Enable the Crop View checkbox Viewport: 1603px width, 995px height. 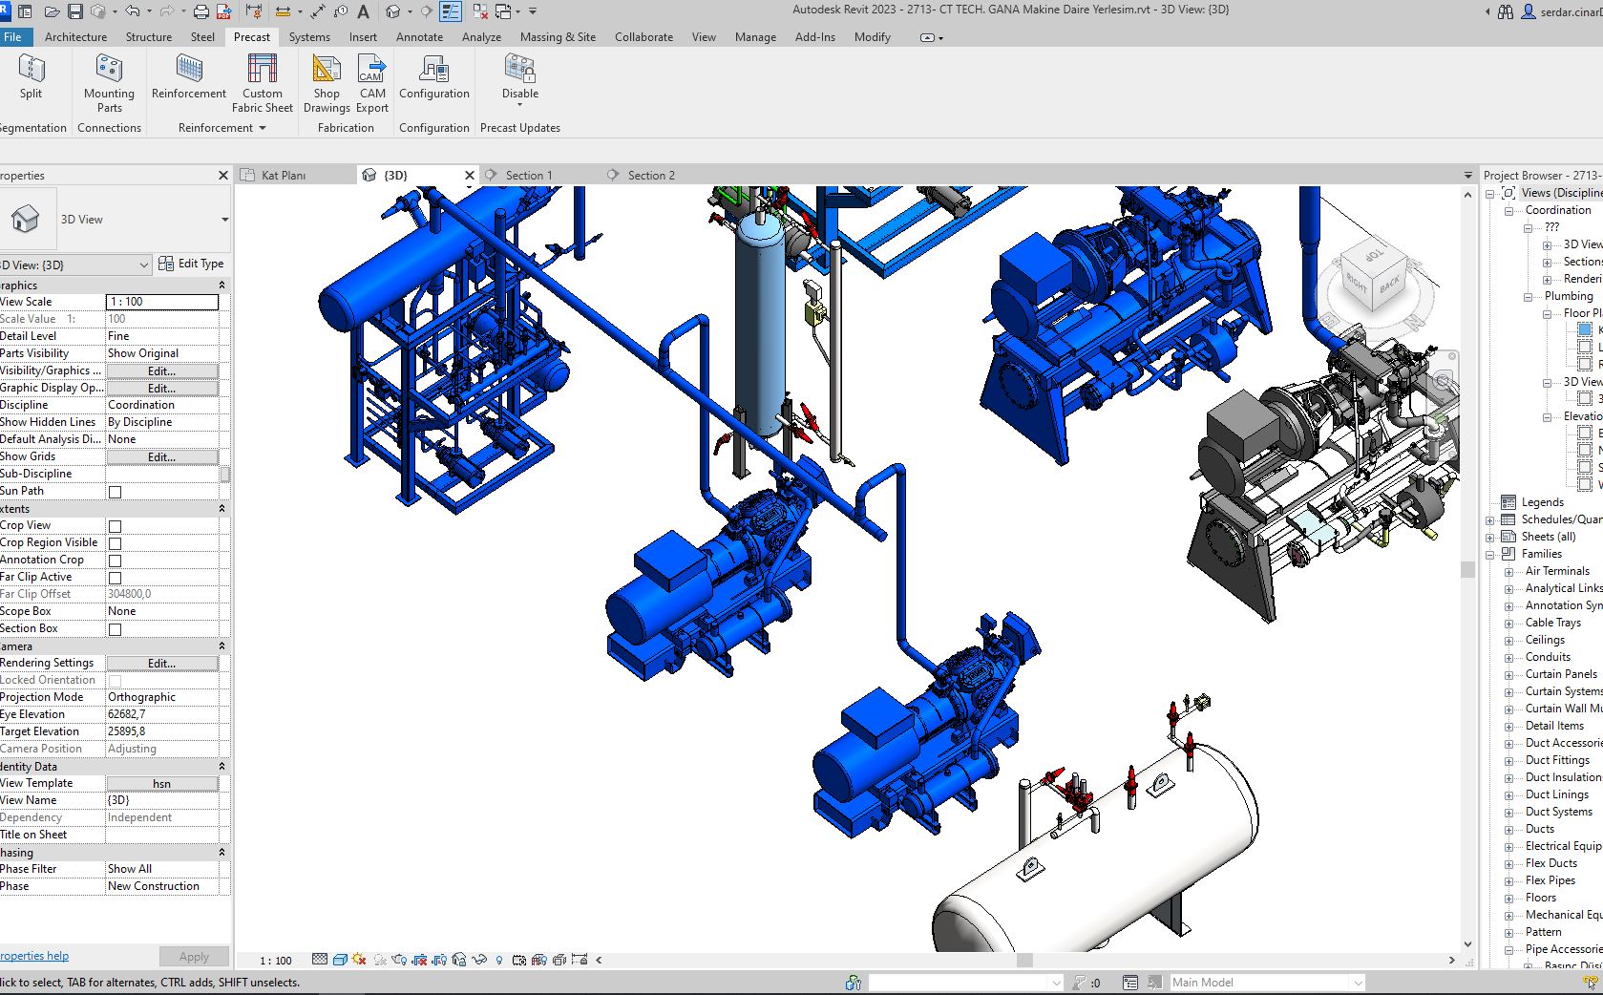114,525
